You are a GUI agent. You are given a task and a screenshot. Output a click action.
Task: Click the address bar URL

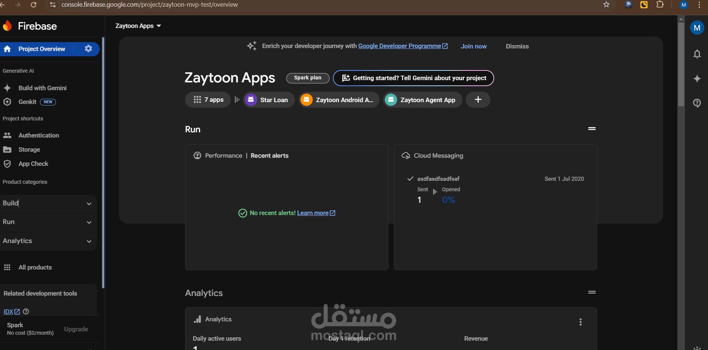(150, 4)
